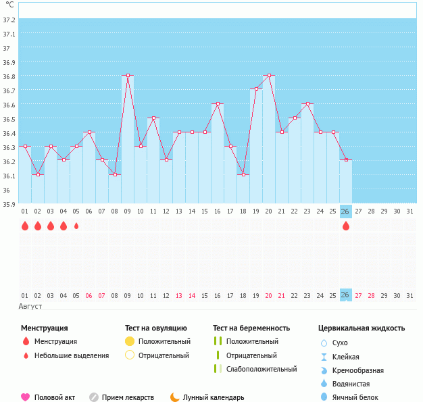Click the temperature point on day 16
Screen dimensions: 423x402
point(218,104)
